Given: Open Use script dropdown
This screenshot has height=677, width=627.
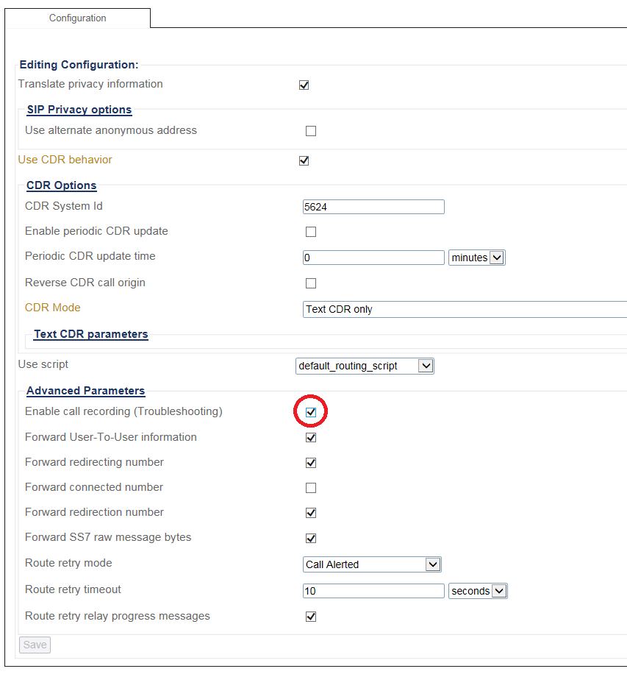Looking at the screenshot, I should pos(365,366).
